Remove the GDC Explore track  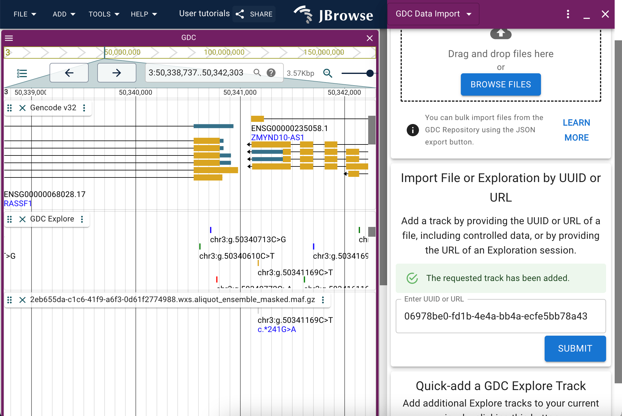point(22,219)
